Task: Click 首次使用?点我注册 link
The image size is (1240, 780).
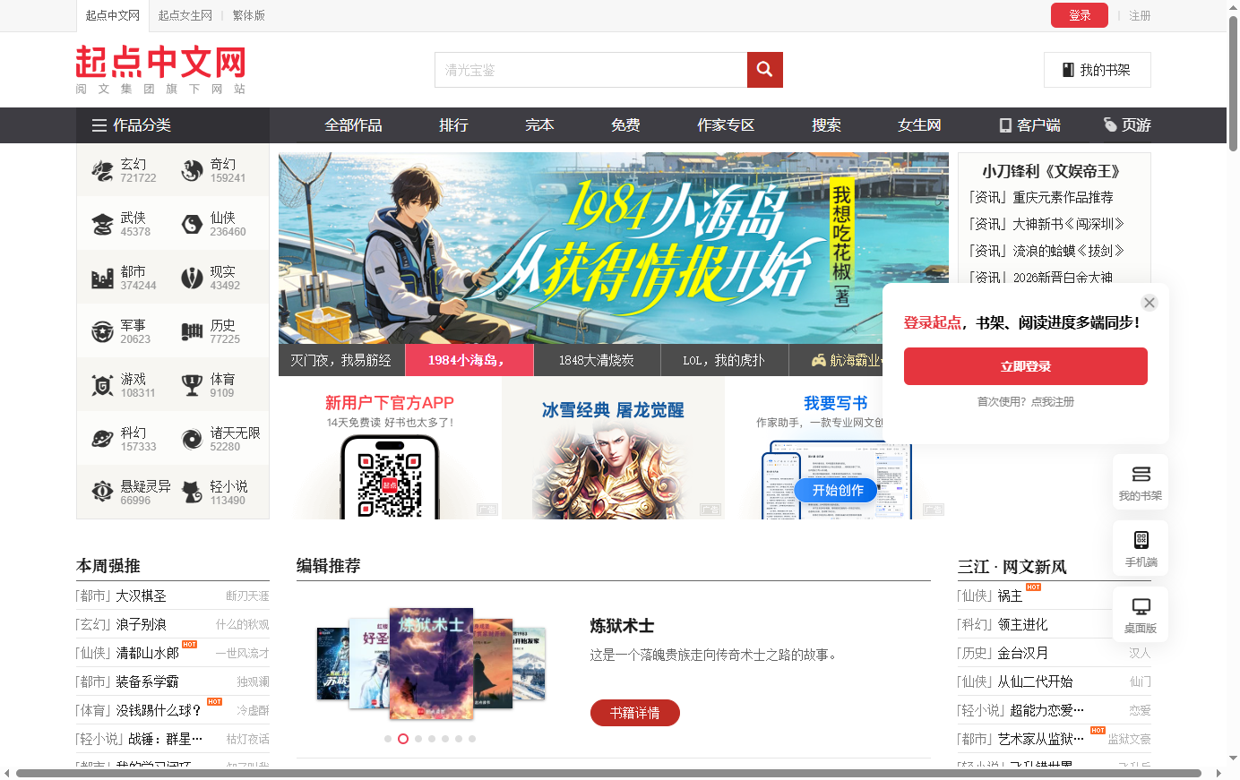Action: [1026, 402]
